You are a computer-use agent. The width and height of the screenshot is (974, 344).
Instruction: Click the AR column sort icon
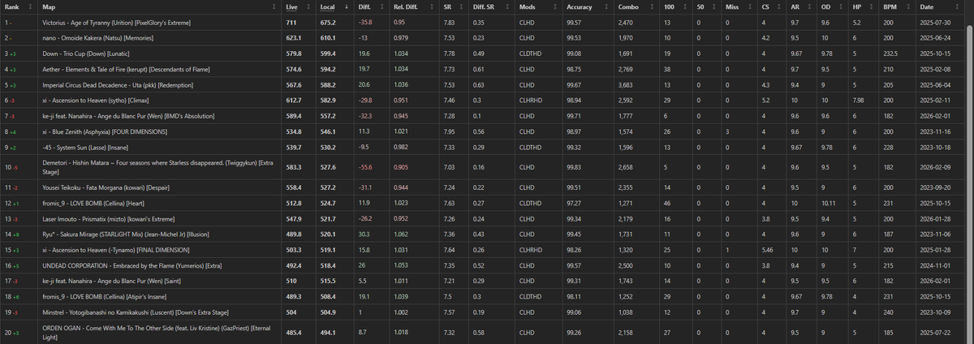tap(809, 8)
